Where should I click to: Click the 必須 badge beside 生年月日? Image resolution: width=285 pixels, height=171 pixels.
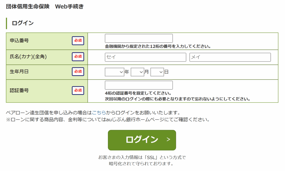pyautogui.click(x=78, y=72)
